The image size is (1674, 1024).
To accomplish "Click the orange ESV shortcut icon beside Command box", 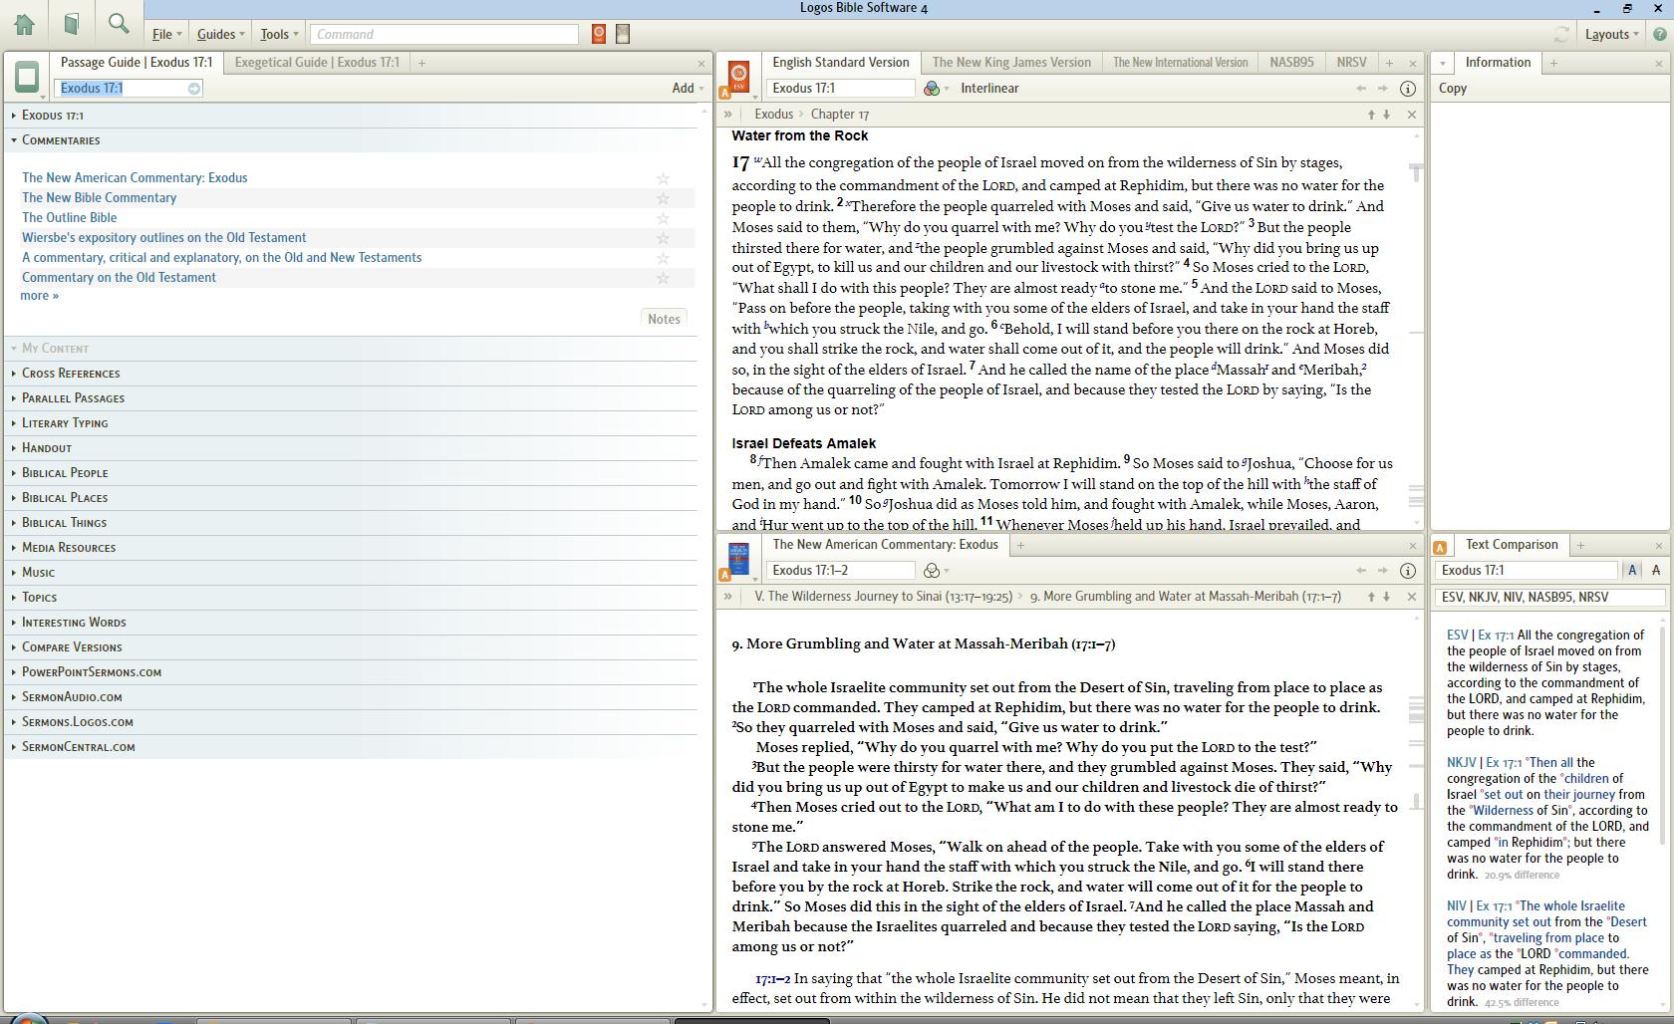I will (599, 34).
